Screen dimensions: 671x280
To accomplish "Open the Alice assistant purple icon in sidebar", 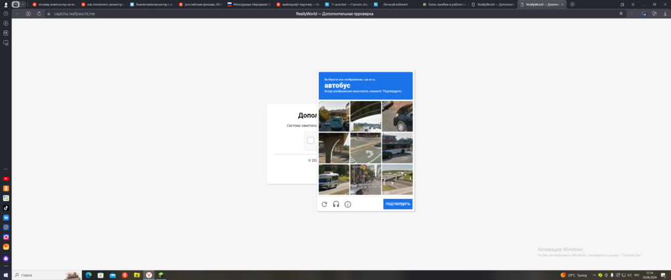I will [x=6, y=259].
